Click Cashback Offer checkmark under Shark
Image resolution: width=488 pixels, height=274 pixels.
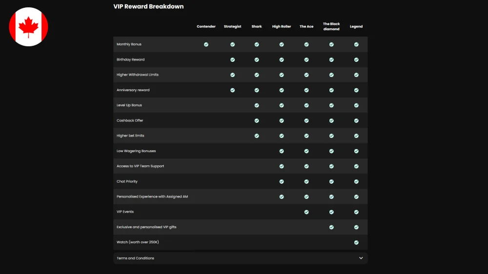257,121
